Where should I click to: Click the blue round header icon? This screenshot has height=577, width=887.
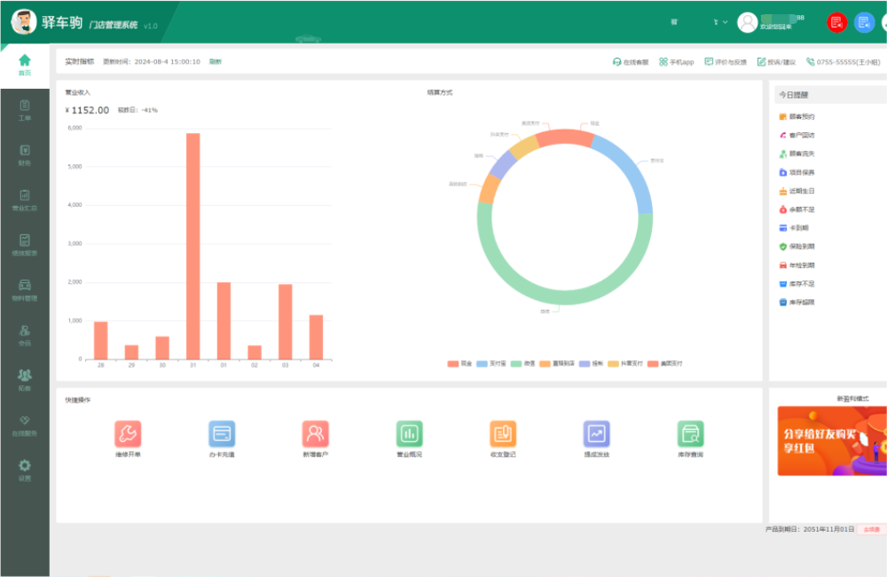tap(864, 23)
